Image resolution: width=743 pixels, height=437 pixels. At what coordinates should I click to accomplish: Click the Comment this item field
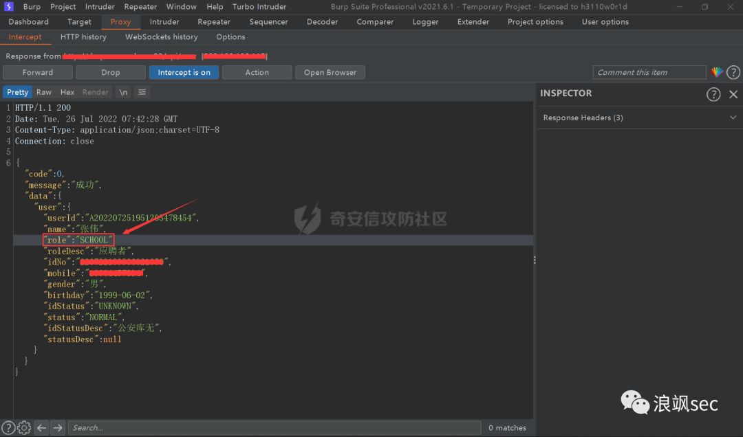(649, 72)
